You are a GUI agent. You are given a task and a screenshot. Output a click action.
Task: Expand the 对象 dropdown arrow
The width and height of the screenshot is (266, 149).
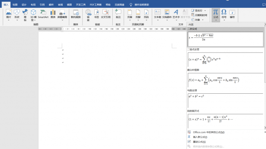[203, 20]
